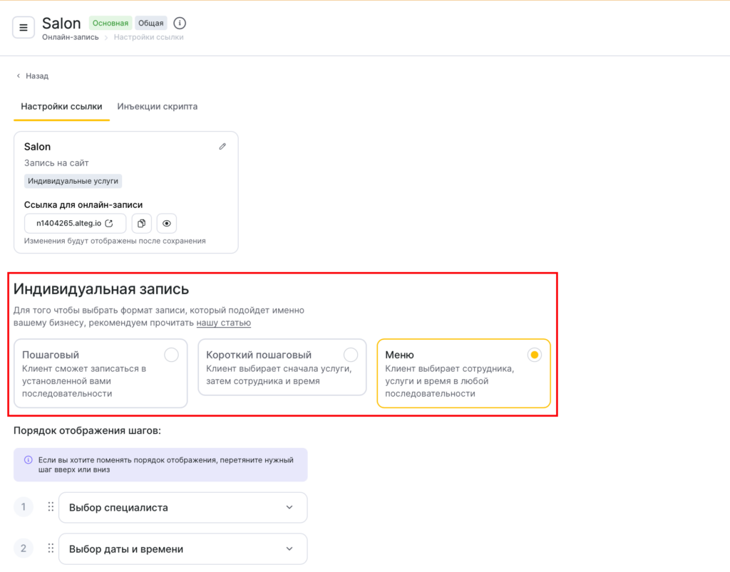Switch to Инъекции скрипта tab
The image size is (730, 572).
(157, 107)
